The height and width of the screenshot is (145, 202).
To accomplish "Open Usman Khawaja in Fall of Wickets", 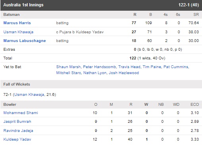I will (x=29, y=95).
